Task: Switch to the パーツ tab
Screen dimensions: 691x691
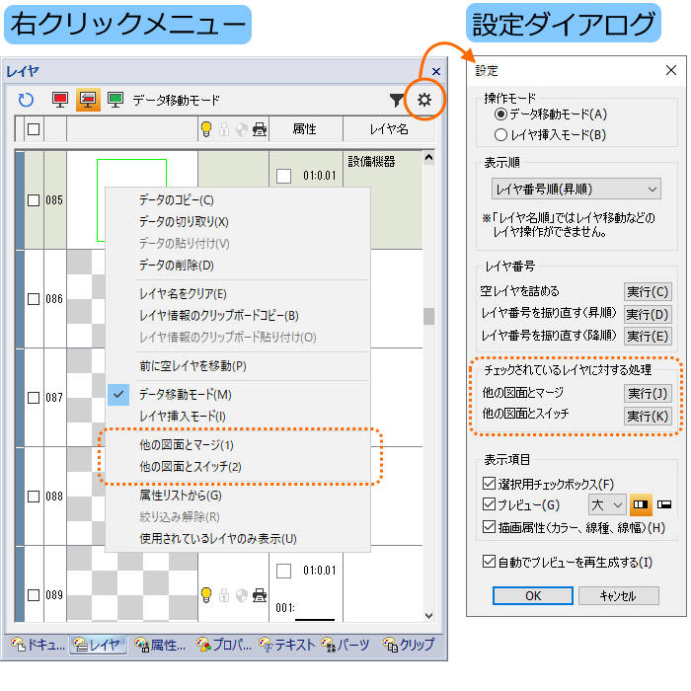Action: [345, 645]
